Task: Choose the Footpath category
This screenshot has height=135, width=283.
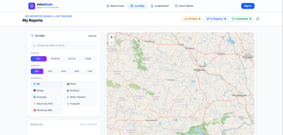Action: [80, 104]
